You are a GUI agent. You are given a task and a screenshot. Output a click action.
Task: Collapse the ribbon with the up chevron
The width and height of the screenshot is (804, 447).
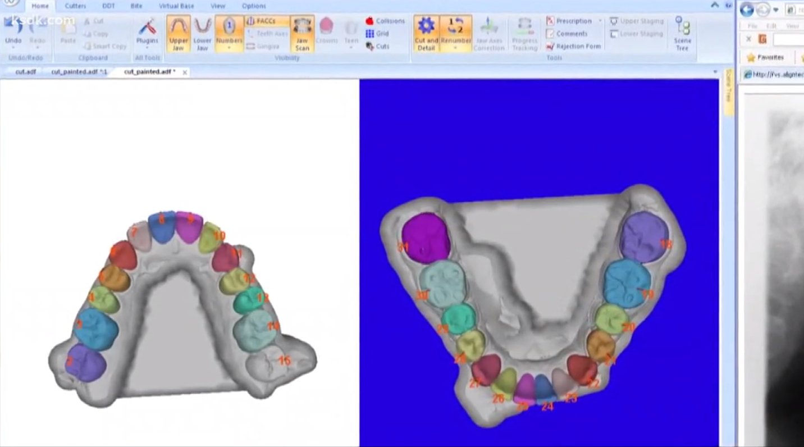(x=714, y=5)
